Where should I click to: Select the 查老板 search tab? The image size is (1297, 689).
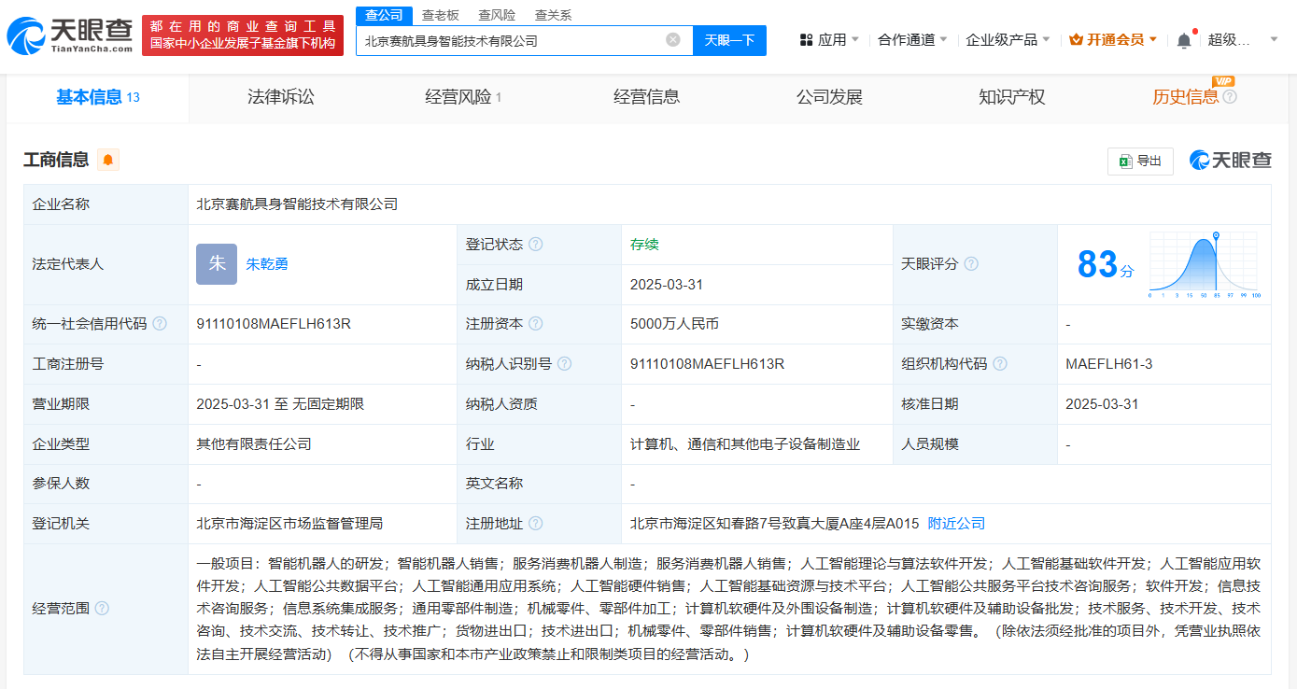[x=440, y=15]
